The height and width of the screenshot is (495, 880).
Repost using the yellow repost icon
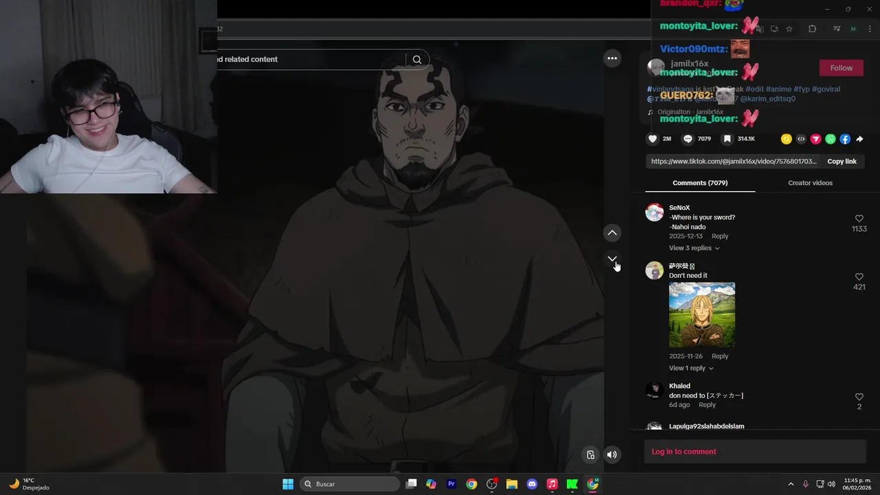tap(786, 139)
